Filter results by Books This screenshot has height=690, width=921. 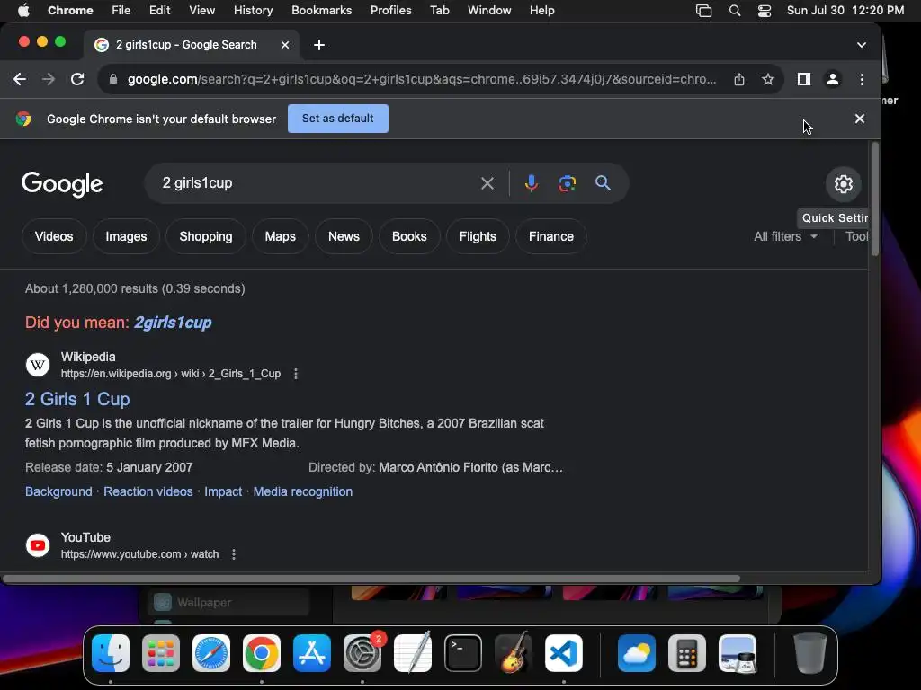409,236
